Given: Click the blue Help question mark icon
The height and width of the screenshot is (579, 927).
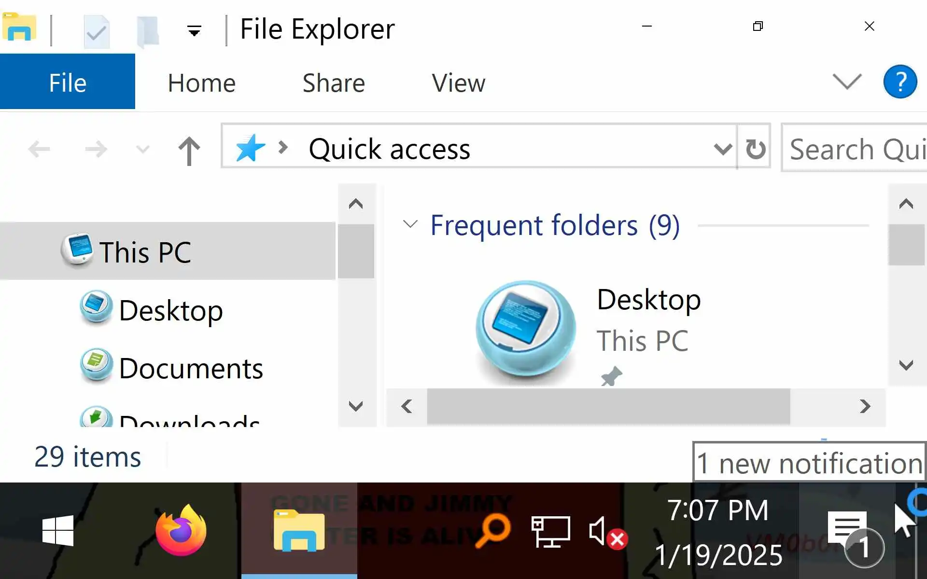Looking at the screenshot, I should click(x=900, y=82).
